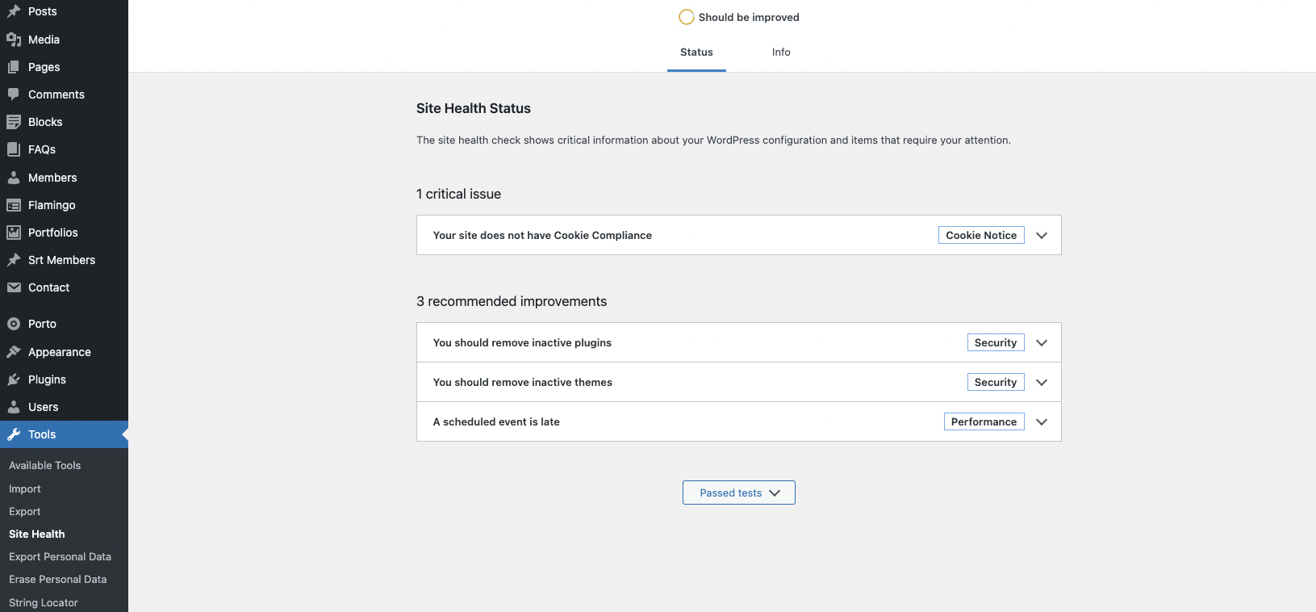Open String Locator submenu item
This screenshot has width=1316, height=612.
[44, 602]
